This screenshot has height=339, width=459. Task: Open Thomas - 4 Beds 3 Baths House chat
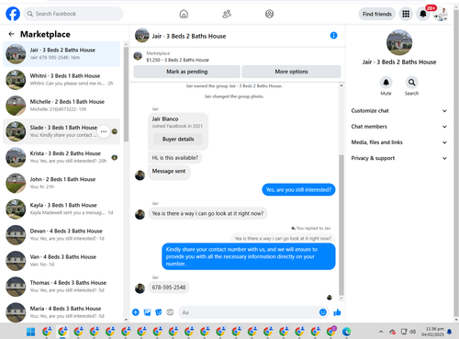click(62, 287)
